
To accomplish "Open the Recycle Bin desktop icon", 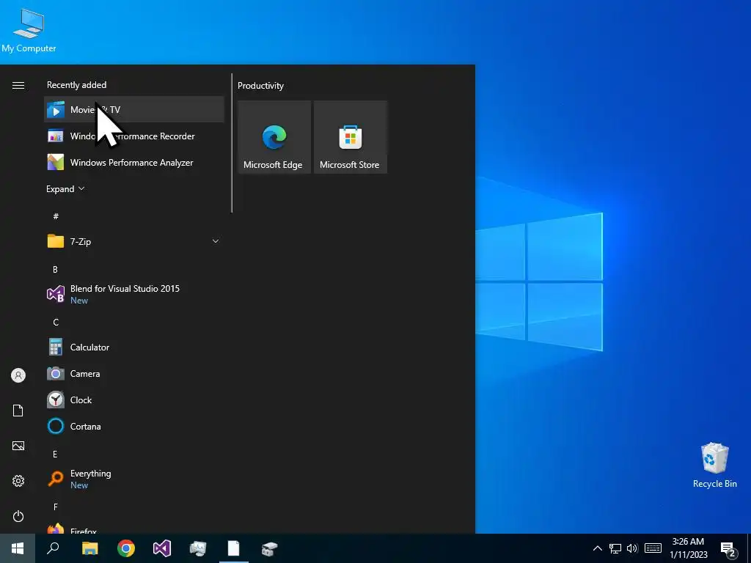I will click(714, 466).
